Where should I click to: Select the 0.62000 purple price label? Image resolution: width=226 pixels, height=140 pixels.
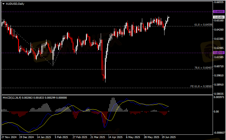tap(219, 53)
